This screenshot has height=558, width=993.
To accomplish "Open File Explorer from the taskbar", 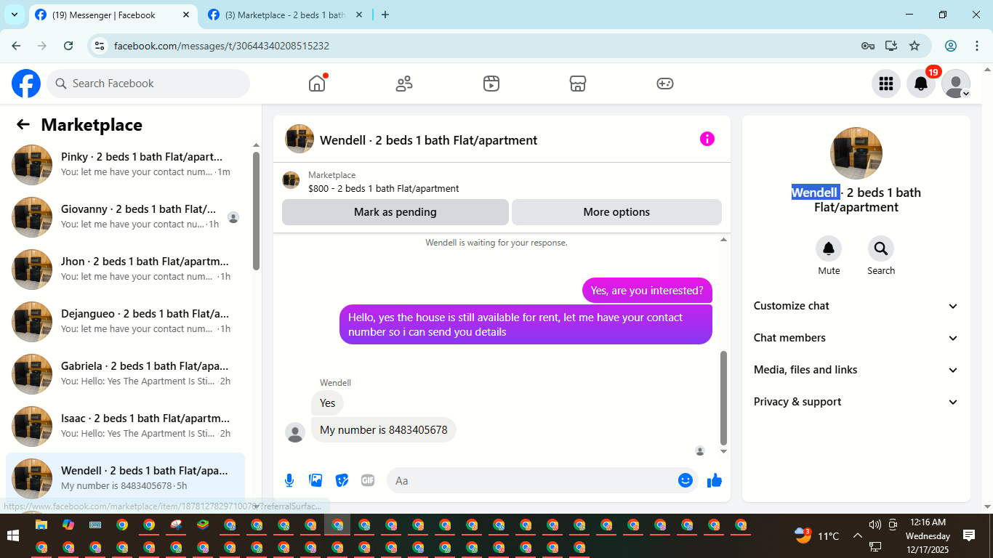I will click(x=41, y=525).
